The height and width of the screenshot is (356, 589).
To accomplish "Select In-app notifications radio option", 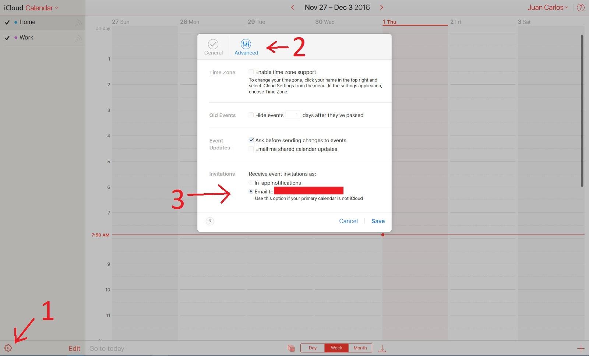I will coord(251,183).
